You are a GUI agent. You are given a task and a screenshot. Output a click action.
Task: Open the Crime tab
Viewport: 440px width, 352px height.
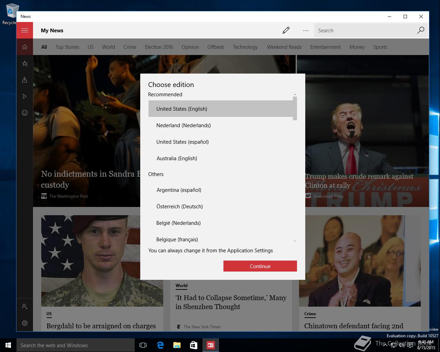pos(130,47)
